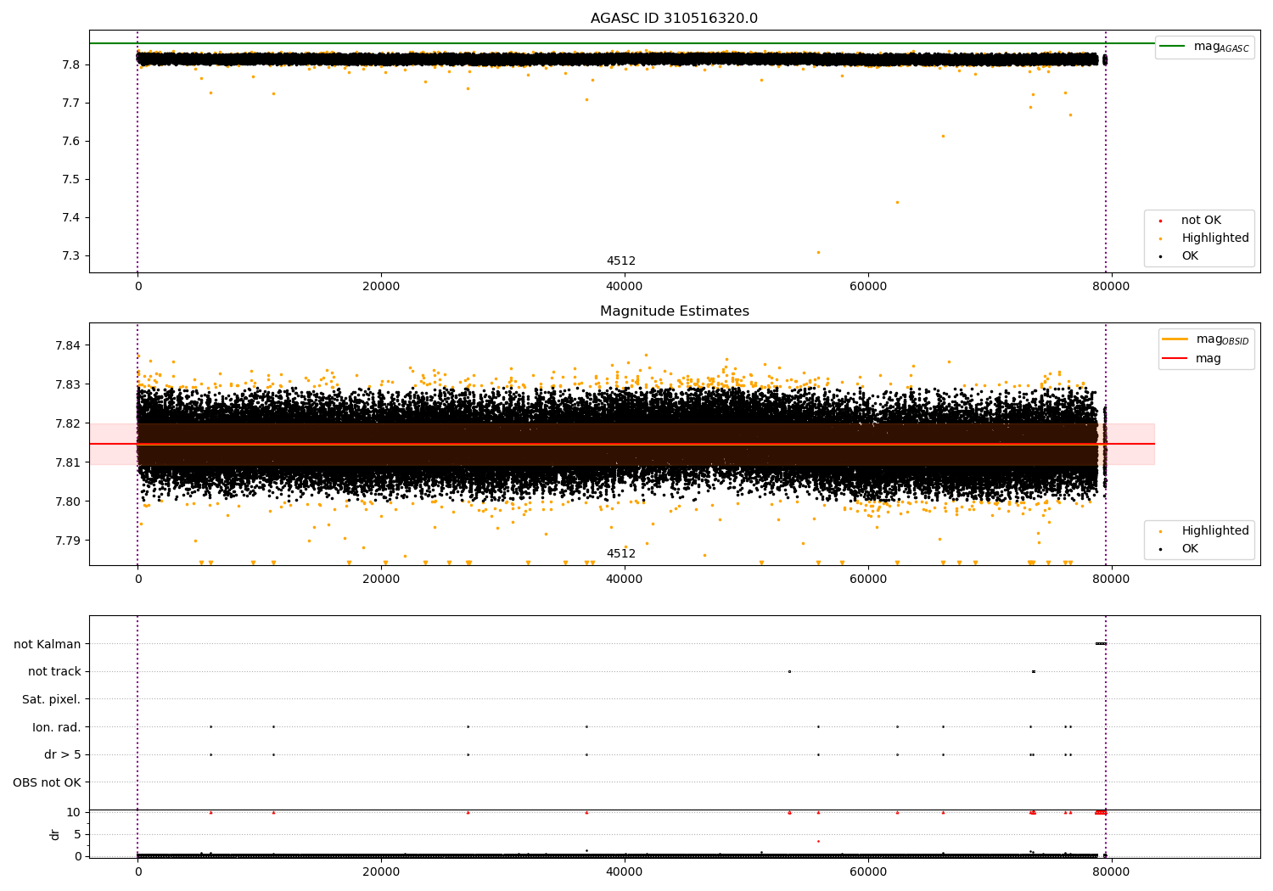Click 20000 x-tick under Magnitude Estimates plot
Screen dimensions: 1273x891
pyautogui.click(x=381, y=580)
